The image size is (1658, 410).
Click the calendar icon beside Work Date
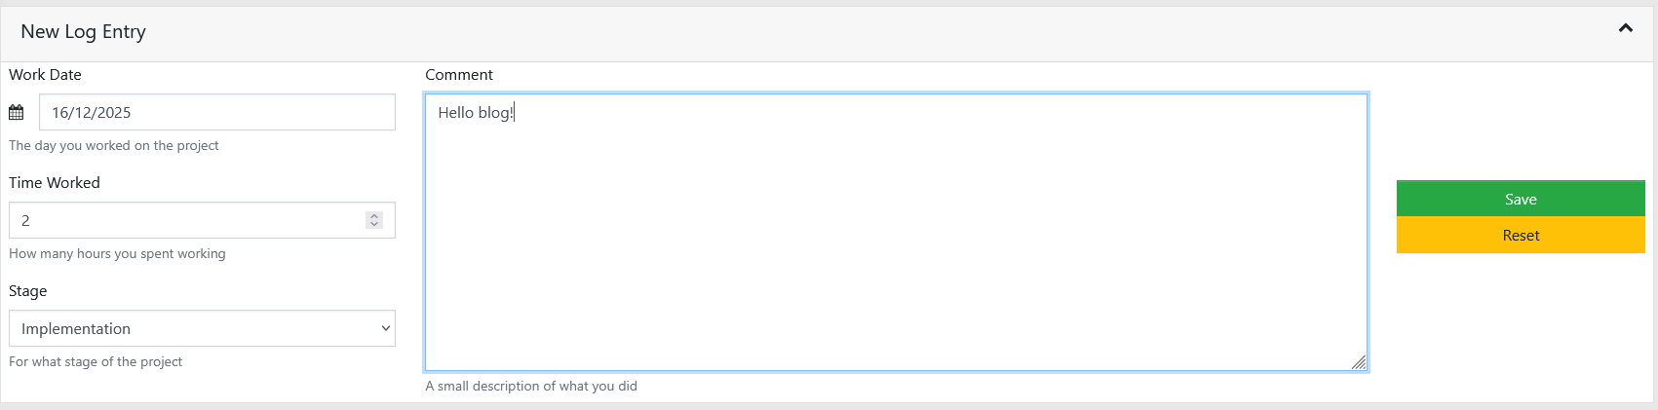click(x=17, y=113)
